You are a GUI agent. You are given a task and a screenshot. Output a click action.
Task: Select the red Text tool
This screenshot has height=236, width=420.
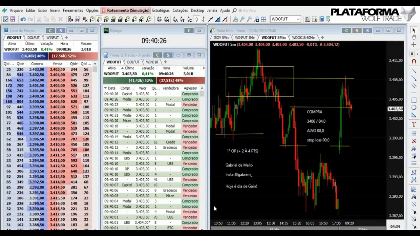pos(414,125)
